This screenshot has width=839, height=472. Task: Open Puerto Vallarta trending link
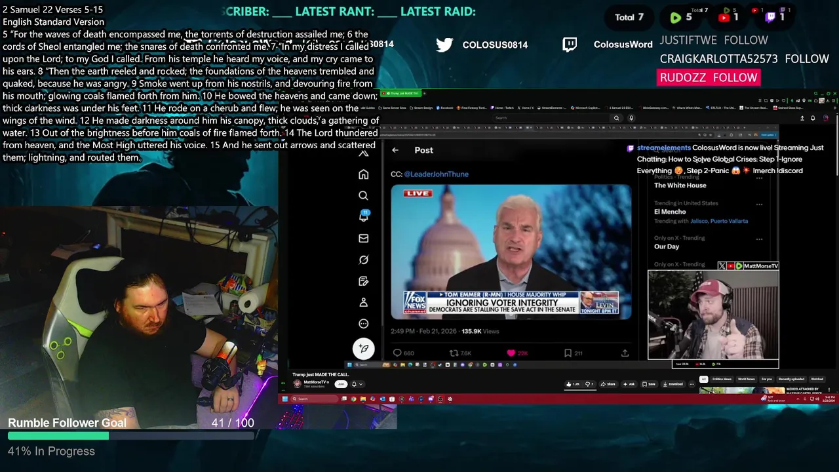click(x=729, y=221)
